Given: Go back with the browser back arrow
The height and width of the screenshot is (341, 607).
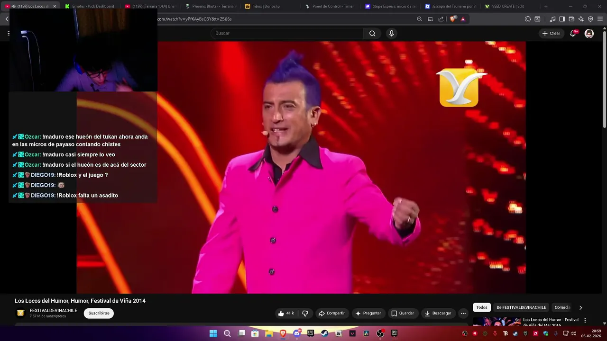Looking at the screenshot, I should tap(7, 19).
